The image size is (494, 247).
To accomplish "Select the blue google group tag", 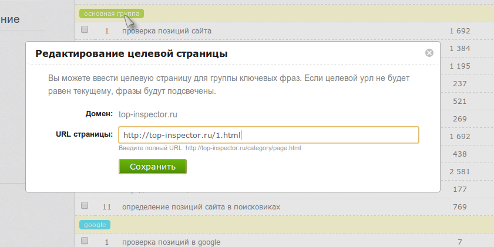I will coord(95,225).
